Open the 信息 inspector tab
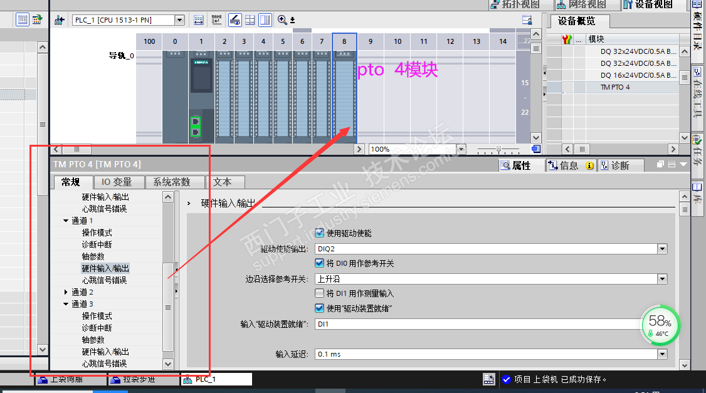The image size is (706, 393). click(x=571, y=165)
